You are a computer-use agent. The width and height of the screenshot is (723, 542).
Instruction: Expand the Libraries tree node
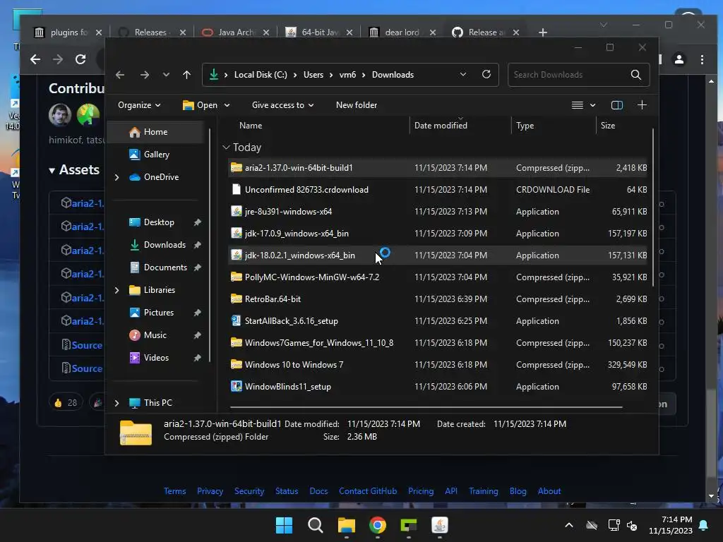coord(116,290)
